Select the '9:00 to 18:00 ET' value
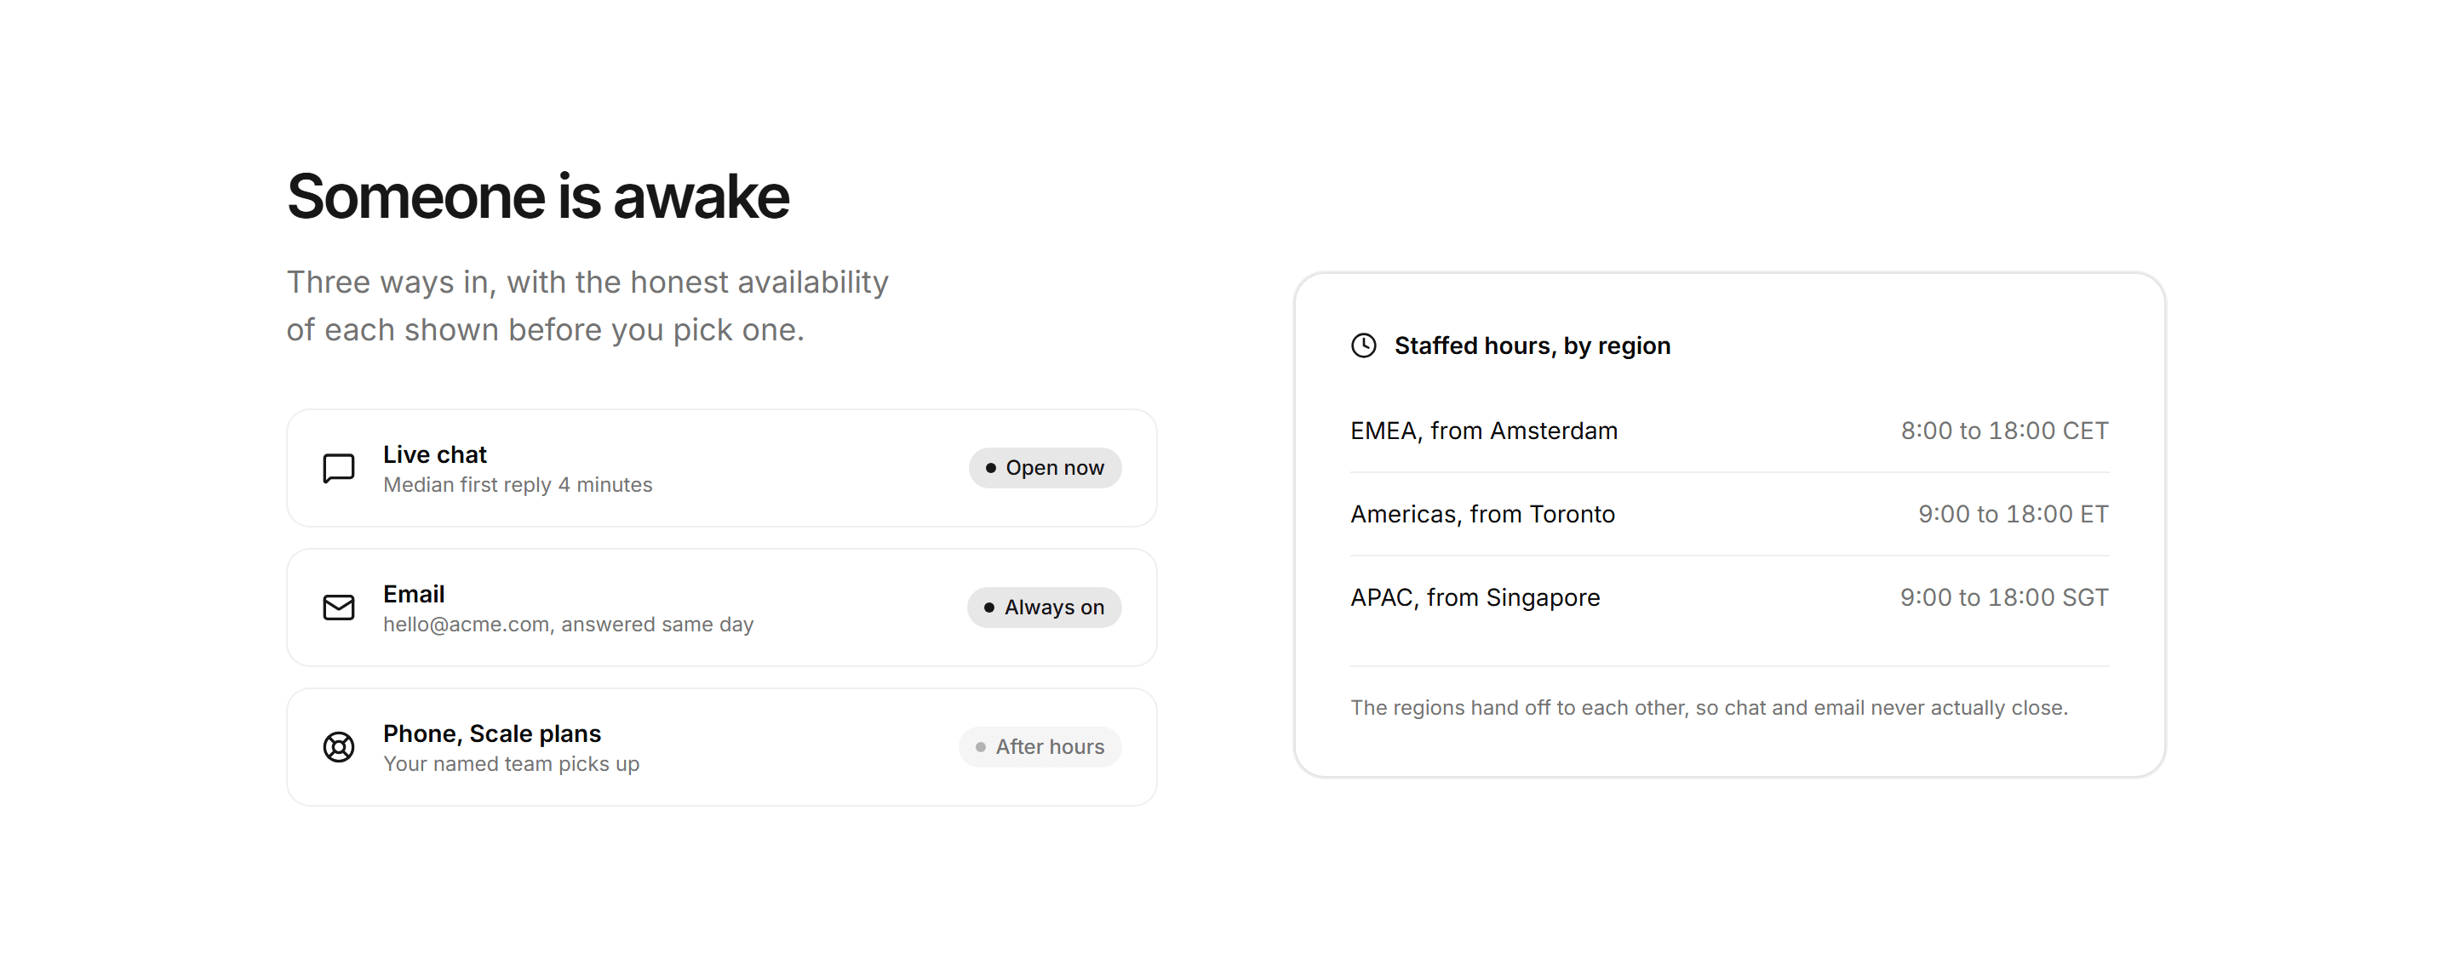The height and width of the screenshot is (970, 2452). 2014,515
